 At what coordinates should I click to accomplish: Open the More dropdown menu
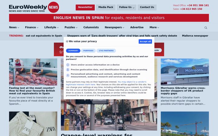pos(154,27)
